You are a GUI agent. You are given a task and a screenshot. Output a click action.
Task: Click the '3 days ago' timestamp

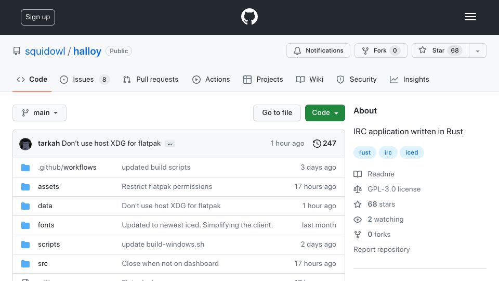[x=318, y=167]
